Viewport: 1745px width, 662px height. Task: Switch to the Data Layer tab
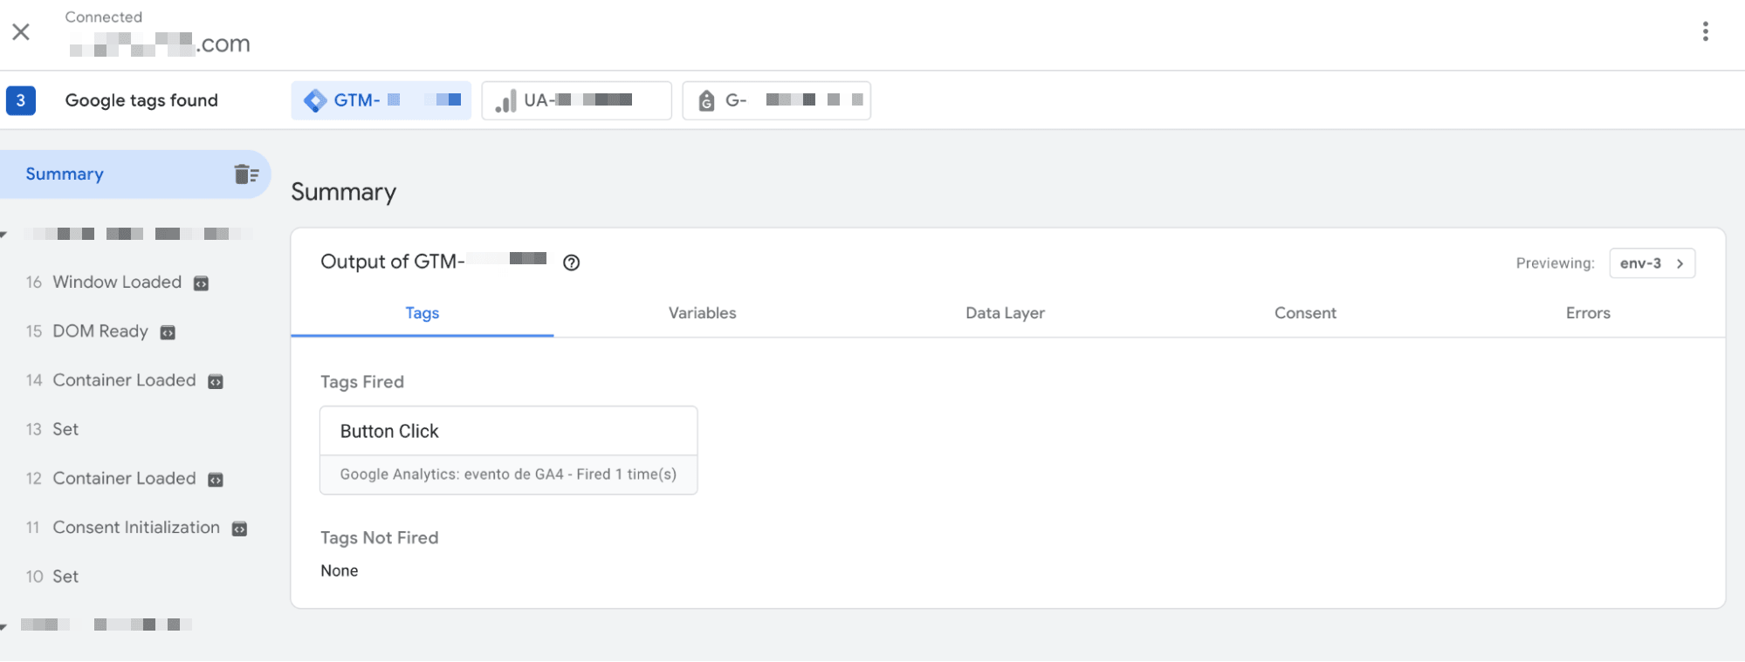pyautogui.click(x=1005, y=313)
